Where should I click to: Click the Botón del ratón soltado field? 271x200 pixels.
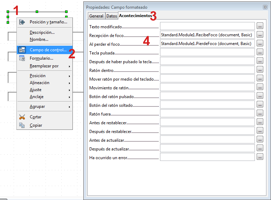207,105
